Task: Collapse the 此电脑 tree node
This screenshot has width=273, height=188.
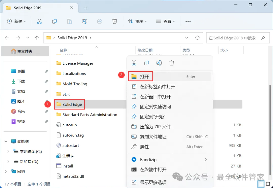Action: (x=6, y=141)
